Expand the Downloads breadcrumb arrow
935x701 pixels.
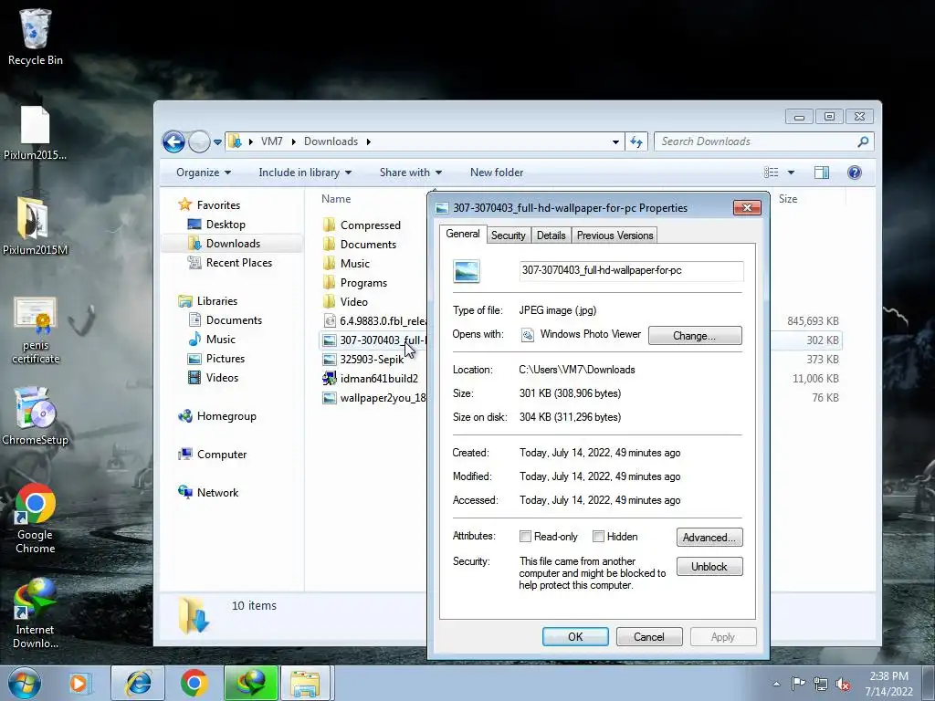tap(369, 141)
